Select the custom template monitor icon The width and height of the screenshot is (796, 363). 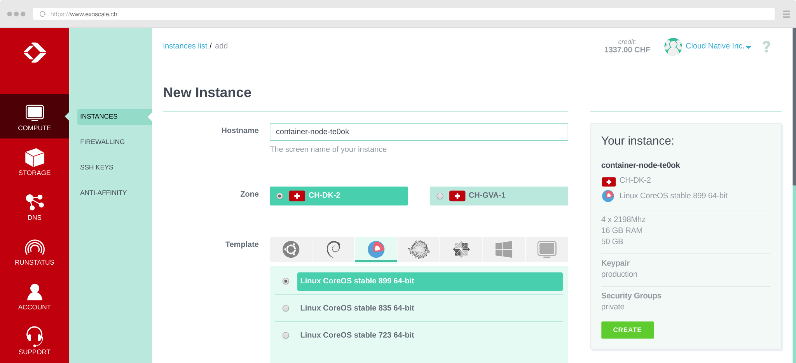(x=546, y=250)
